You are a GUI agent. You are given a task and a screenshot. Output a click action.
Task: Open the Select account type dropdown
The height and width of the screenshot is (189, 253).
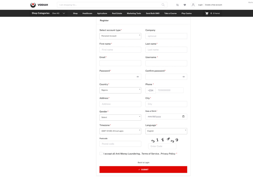coord(120,36)
